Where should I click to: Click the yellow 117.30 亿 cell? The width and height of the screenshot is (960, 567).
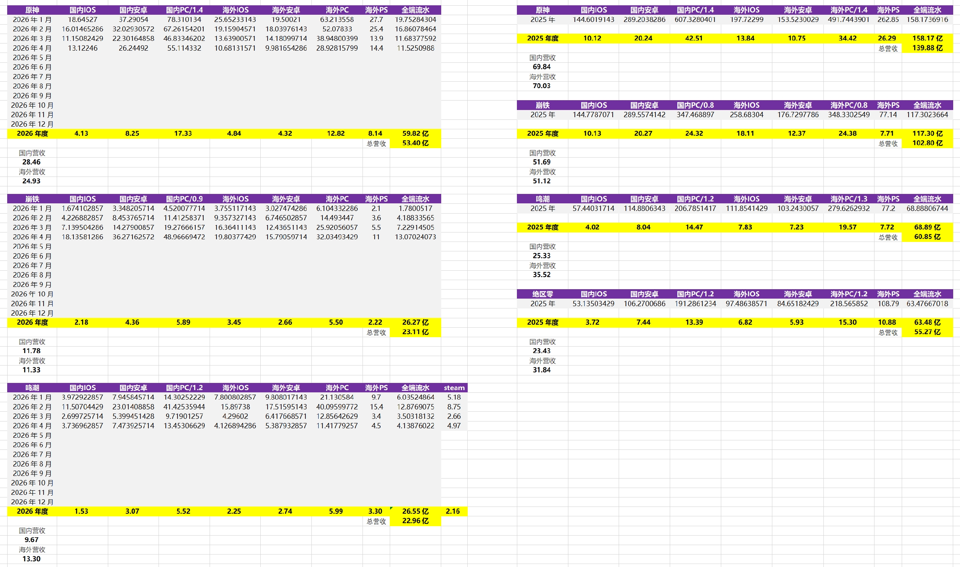pos(927,133)
